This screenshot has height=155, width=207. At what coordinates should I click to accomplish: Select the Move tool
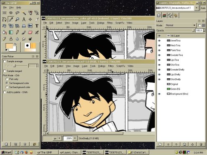pos(30,19)
